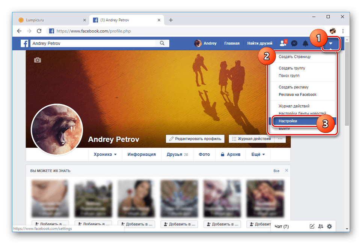Reload the page with refresh icon
362x244 pixels.
point(39,31)
